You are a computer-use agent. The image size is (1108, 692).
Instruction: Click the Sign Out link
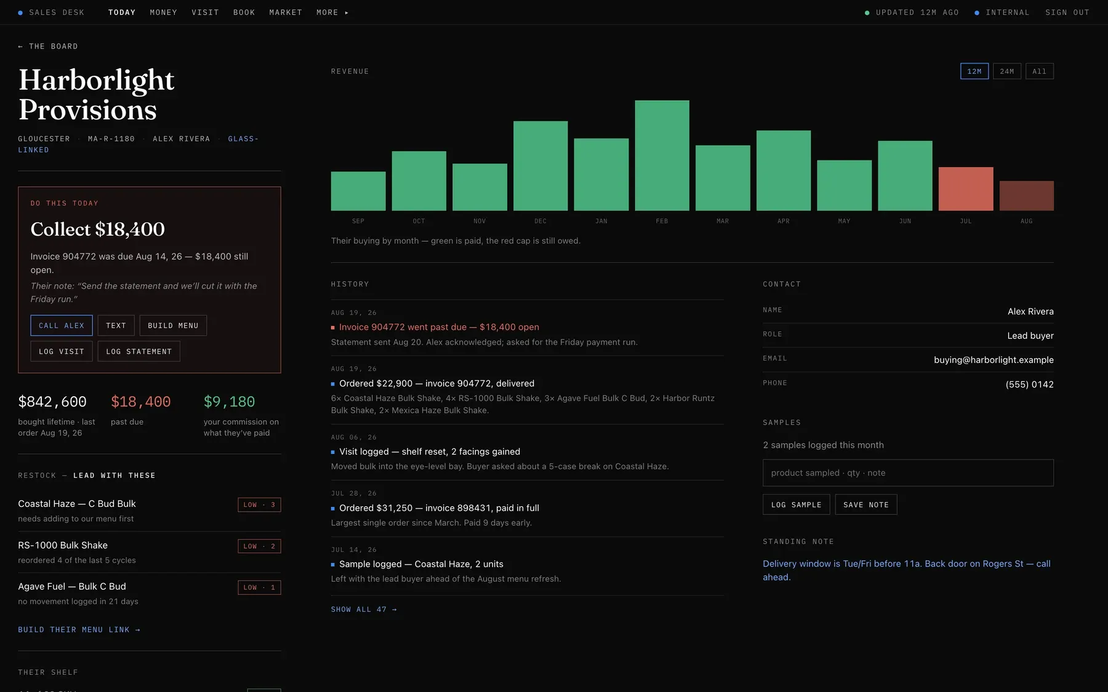[x=1067, y=12]
